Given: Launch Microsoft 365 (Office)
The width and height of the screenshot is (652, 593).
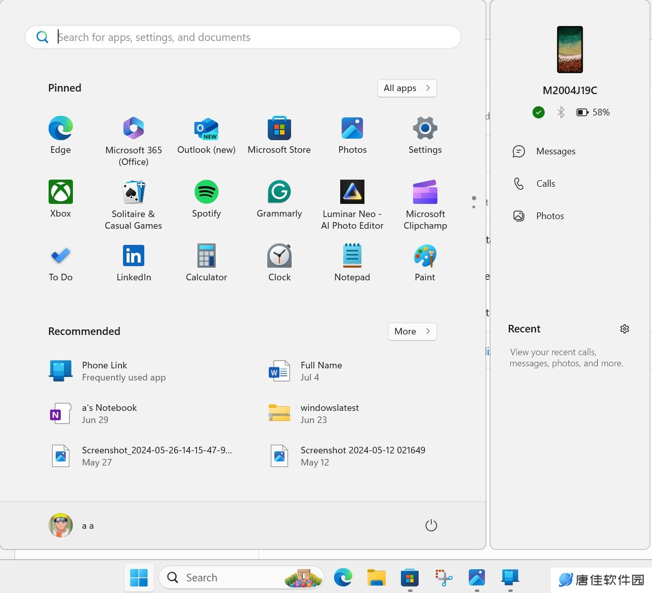Looking at the screenshot, I should click(x=134, y=141).
